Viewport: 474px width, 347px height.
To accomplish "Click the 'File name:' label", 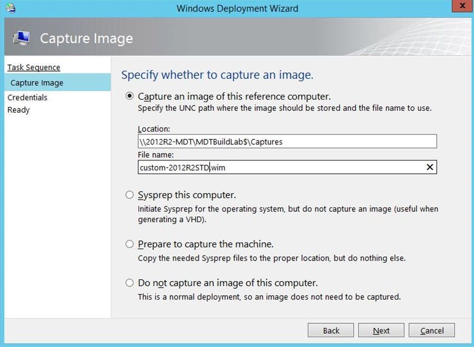I will 156,155.
